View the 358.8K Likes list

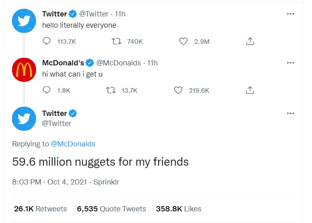[x=179, y=209]
